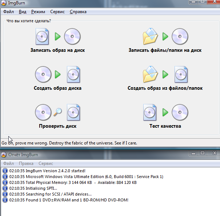Select the 'Создать образ диска' icon
220x216 pixels.
click(x=57, y=74)
